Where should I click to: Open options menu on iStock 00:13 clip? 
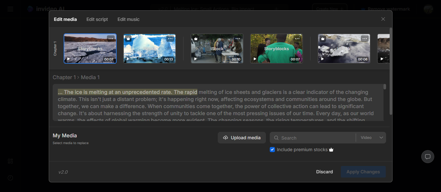click(170, 39)
